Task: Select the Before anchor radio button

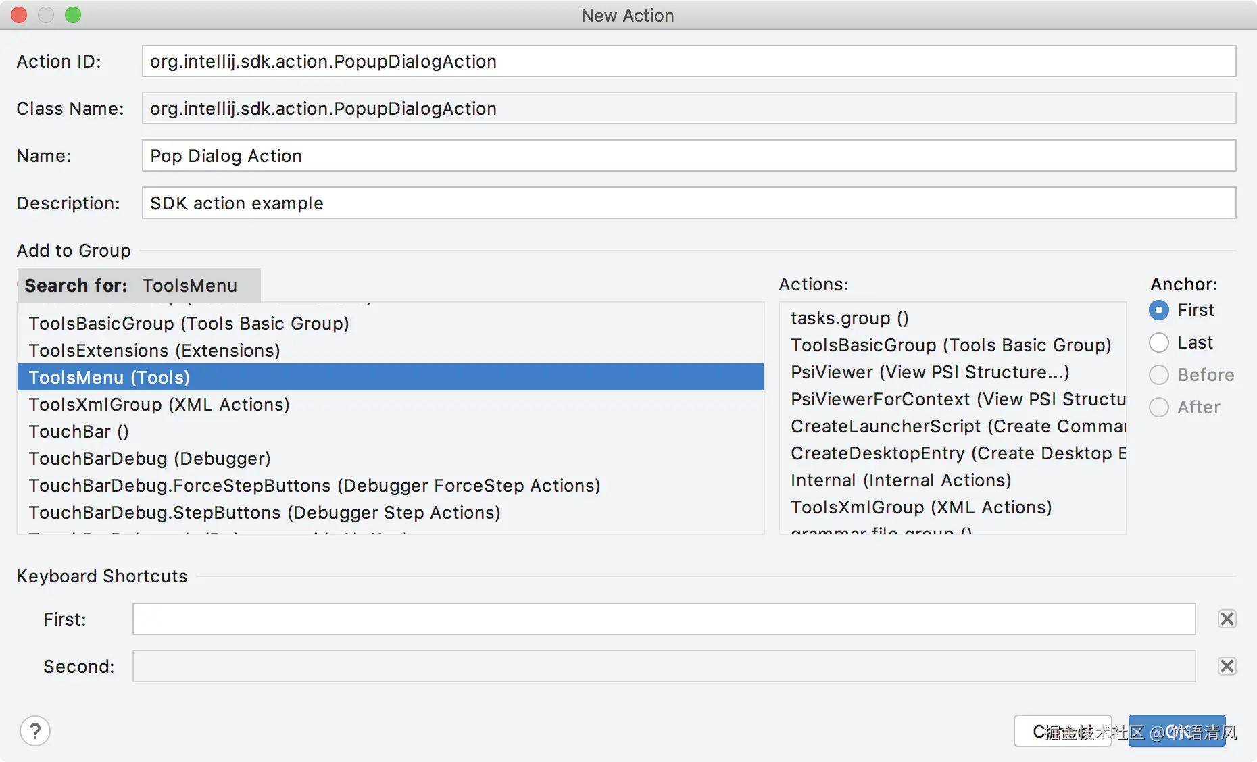Action: coord(1158,375)
